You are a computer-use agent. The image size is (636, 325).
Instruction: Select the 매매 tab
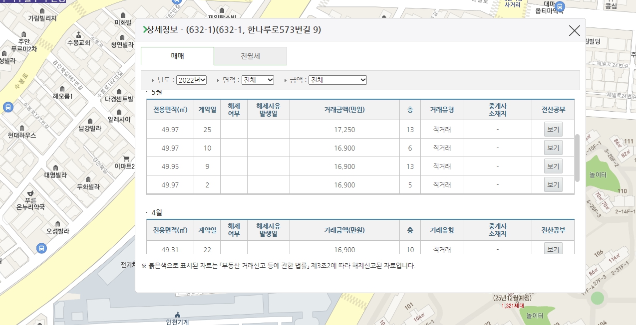tap(177, 56)
